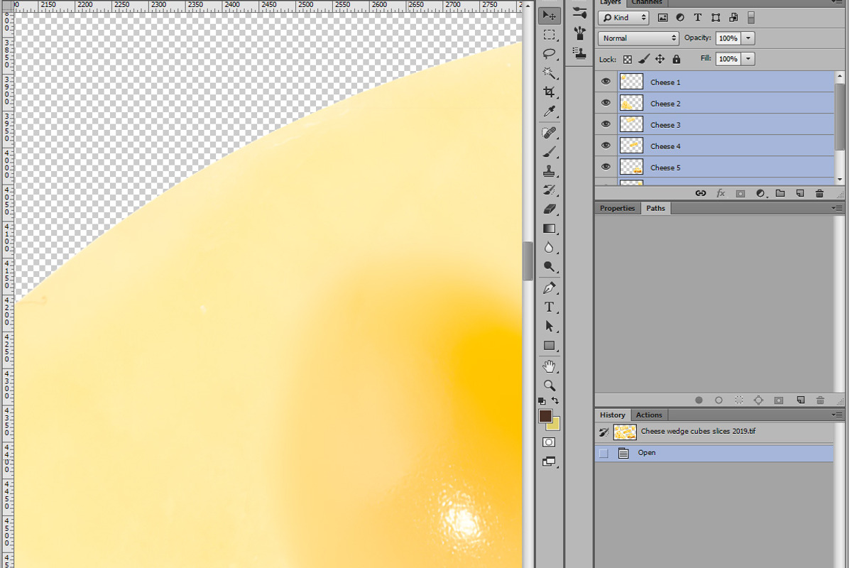Select the Lasso tool
Image resolution: width=852 pixels, height=568 pixels.
549,54
